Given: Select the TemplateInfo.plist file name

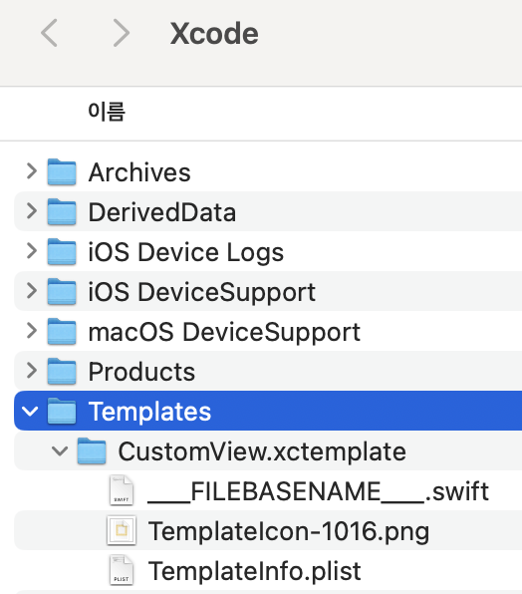Looking at the screenshot, I should tap(254, 571).
